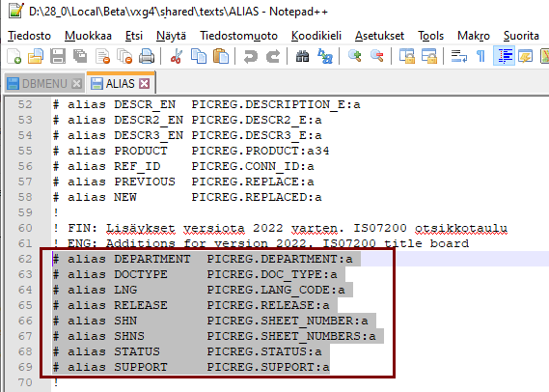Undo the last edit
The height and width of the screenshot is (392, 549).
point(251,56)
